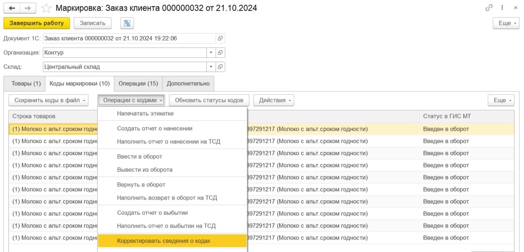The image size is (524, 252).
Task: Click the structure icon next to Записать
Action: [x=127, y=23]
